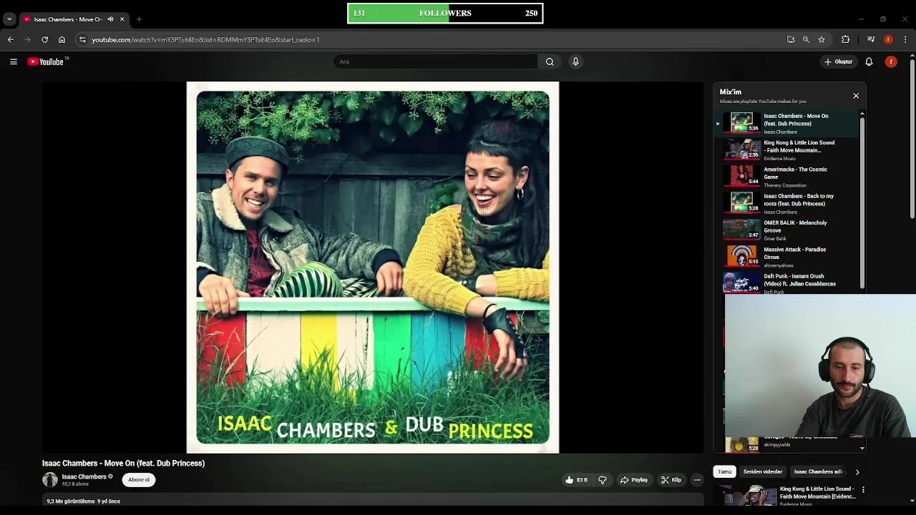Click the video title text
The width and height of the screenshot is (916, 515).
pos(123,463)
